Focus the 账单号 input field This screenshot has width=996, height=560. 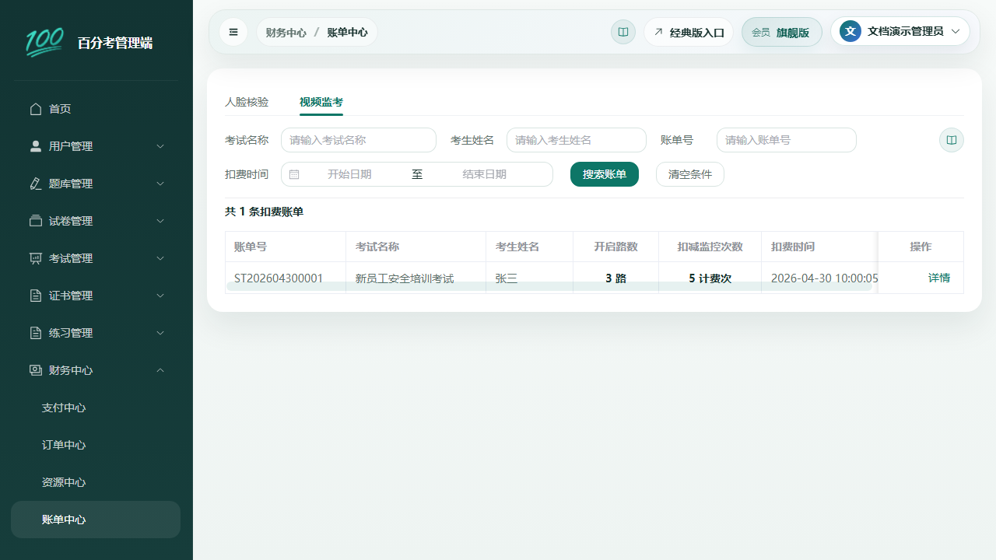coord(787,140)
